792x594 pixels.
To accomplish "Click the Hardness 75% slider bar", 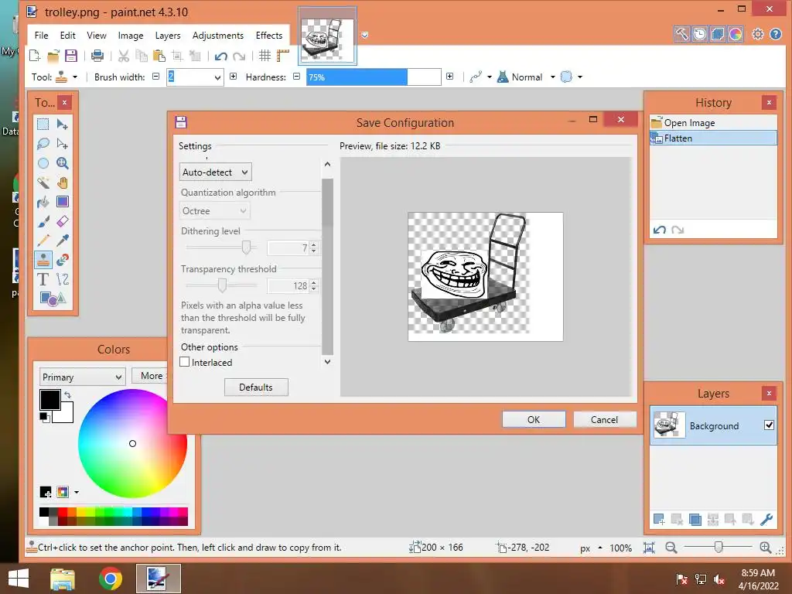I will point(374,77).
